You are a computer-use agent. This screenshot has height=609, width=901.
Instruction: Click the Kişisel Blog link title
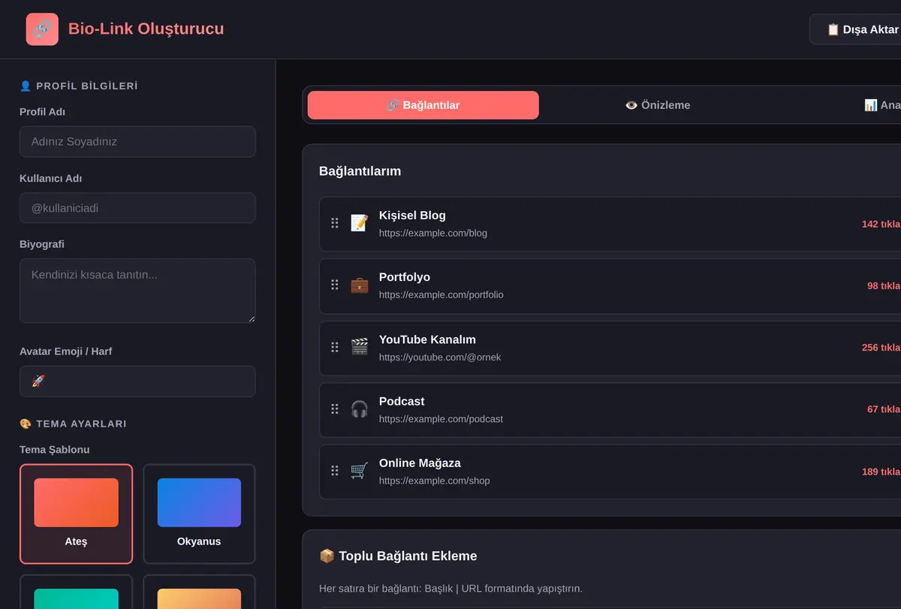pos(412,216)
